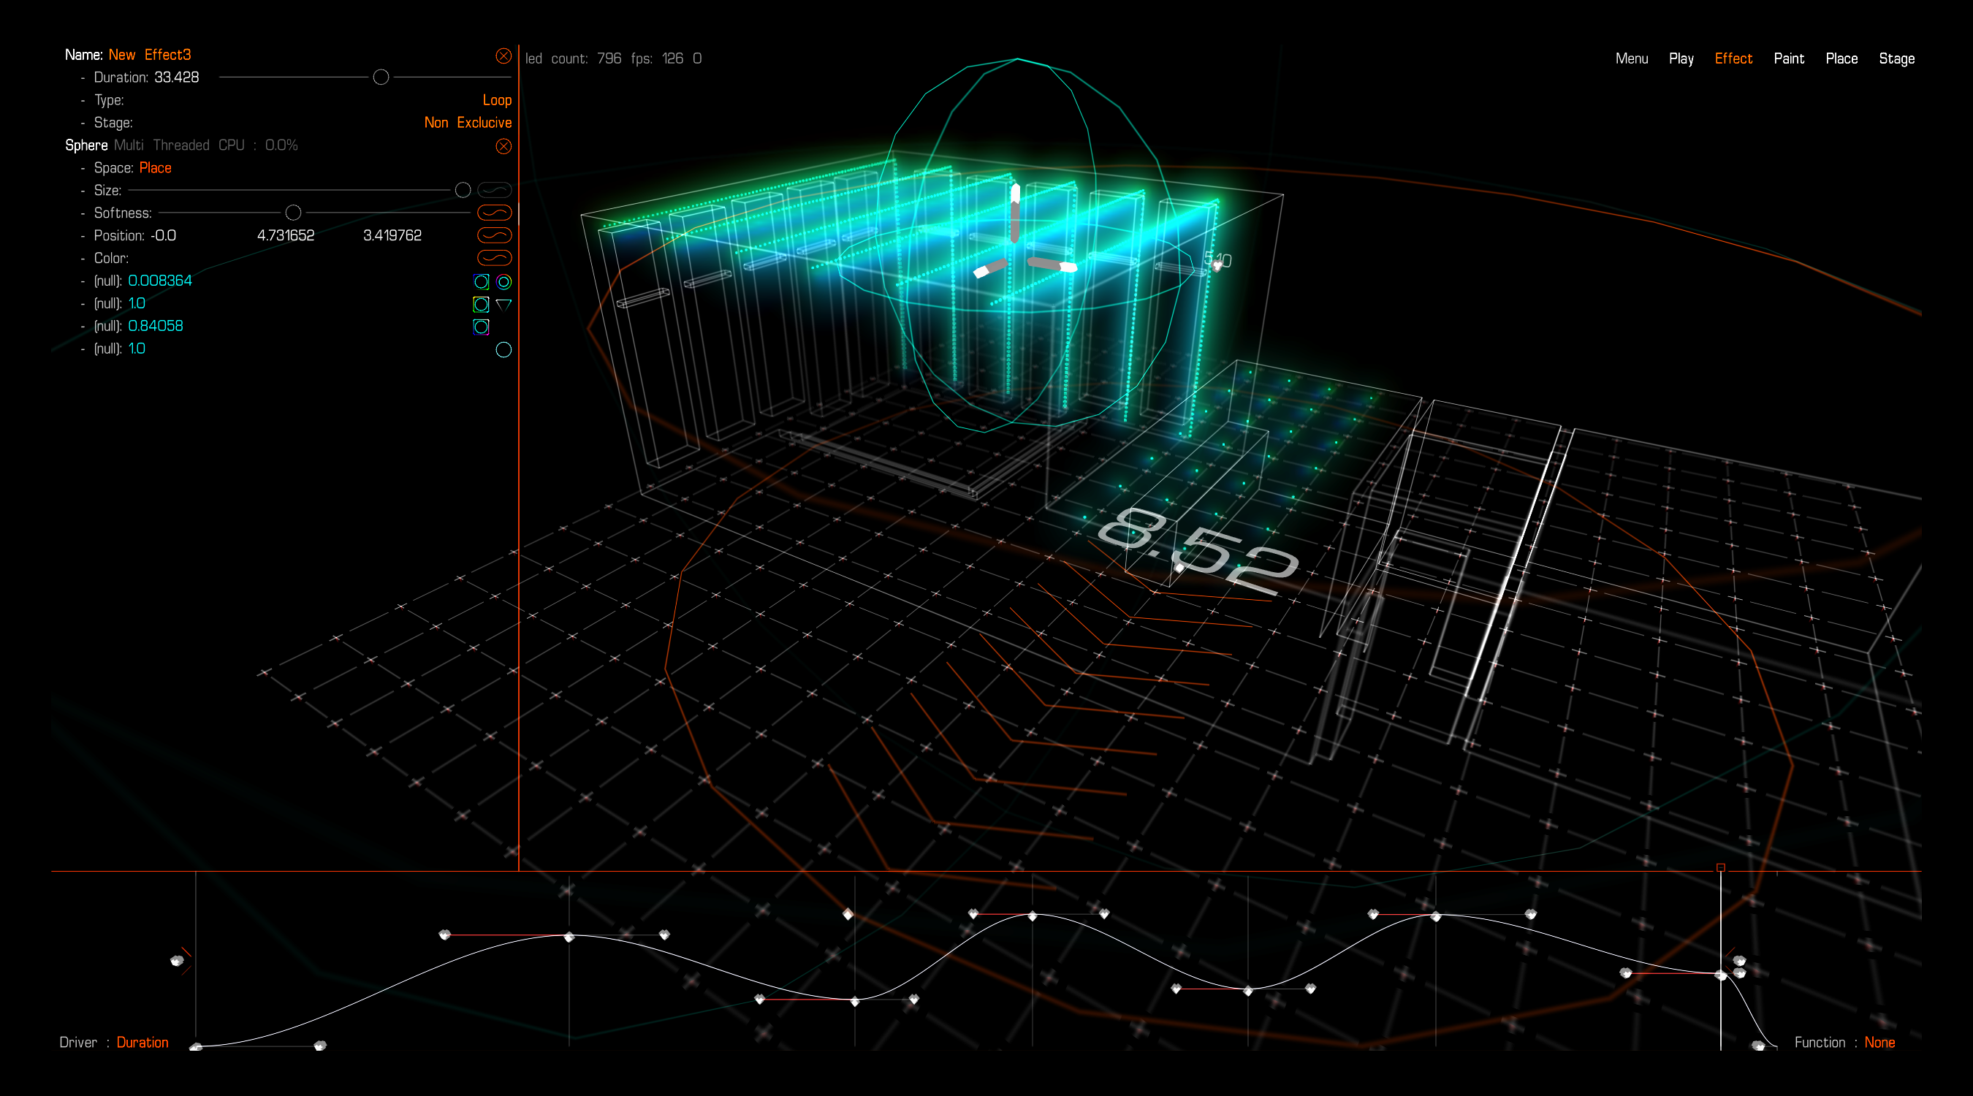Click the Duration slider knob
This screenshot has height=1096, width=1973.
[381, 77]
